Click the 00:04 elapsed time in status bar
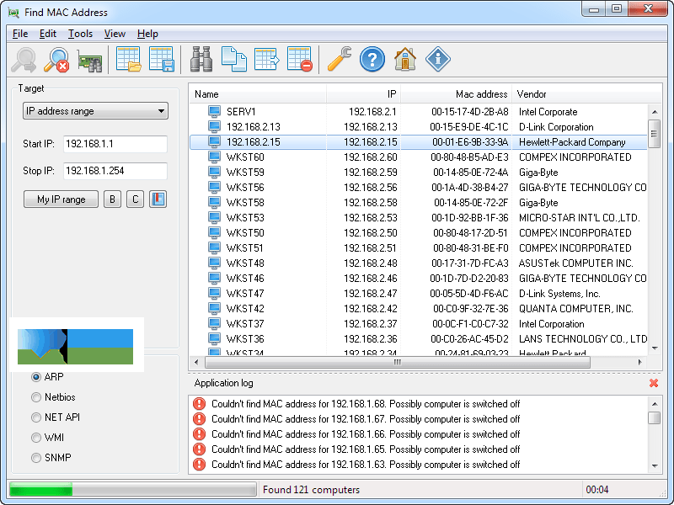The image size is (674, 505). click(597, 490)
